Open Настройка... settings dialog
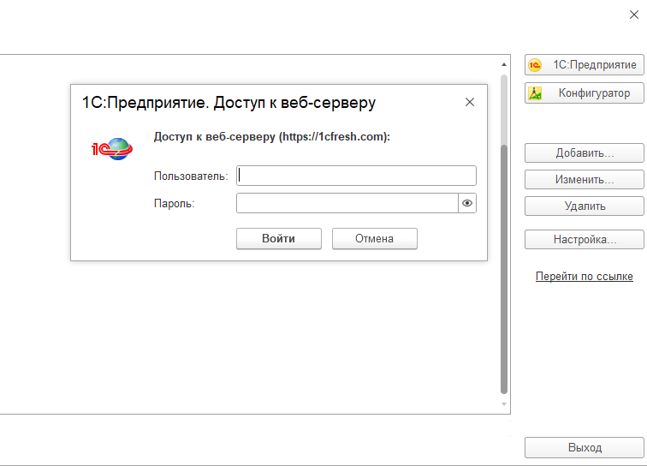 pos(584,239)
